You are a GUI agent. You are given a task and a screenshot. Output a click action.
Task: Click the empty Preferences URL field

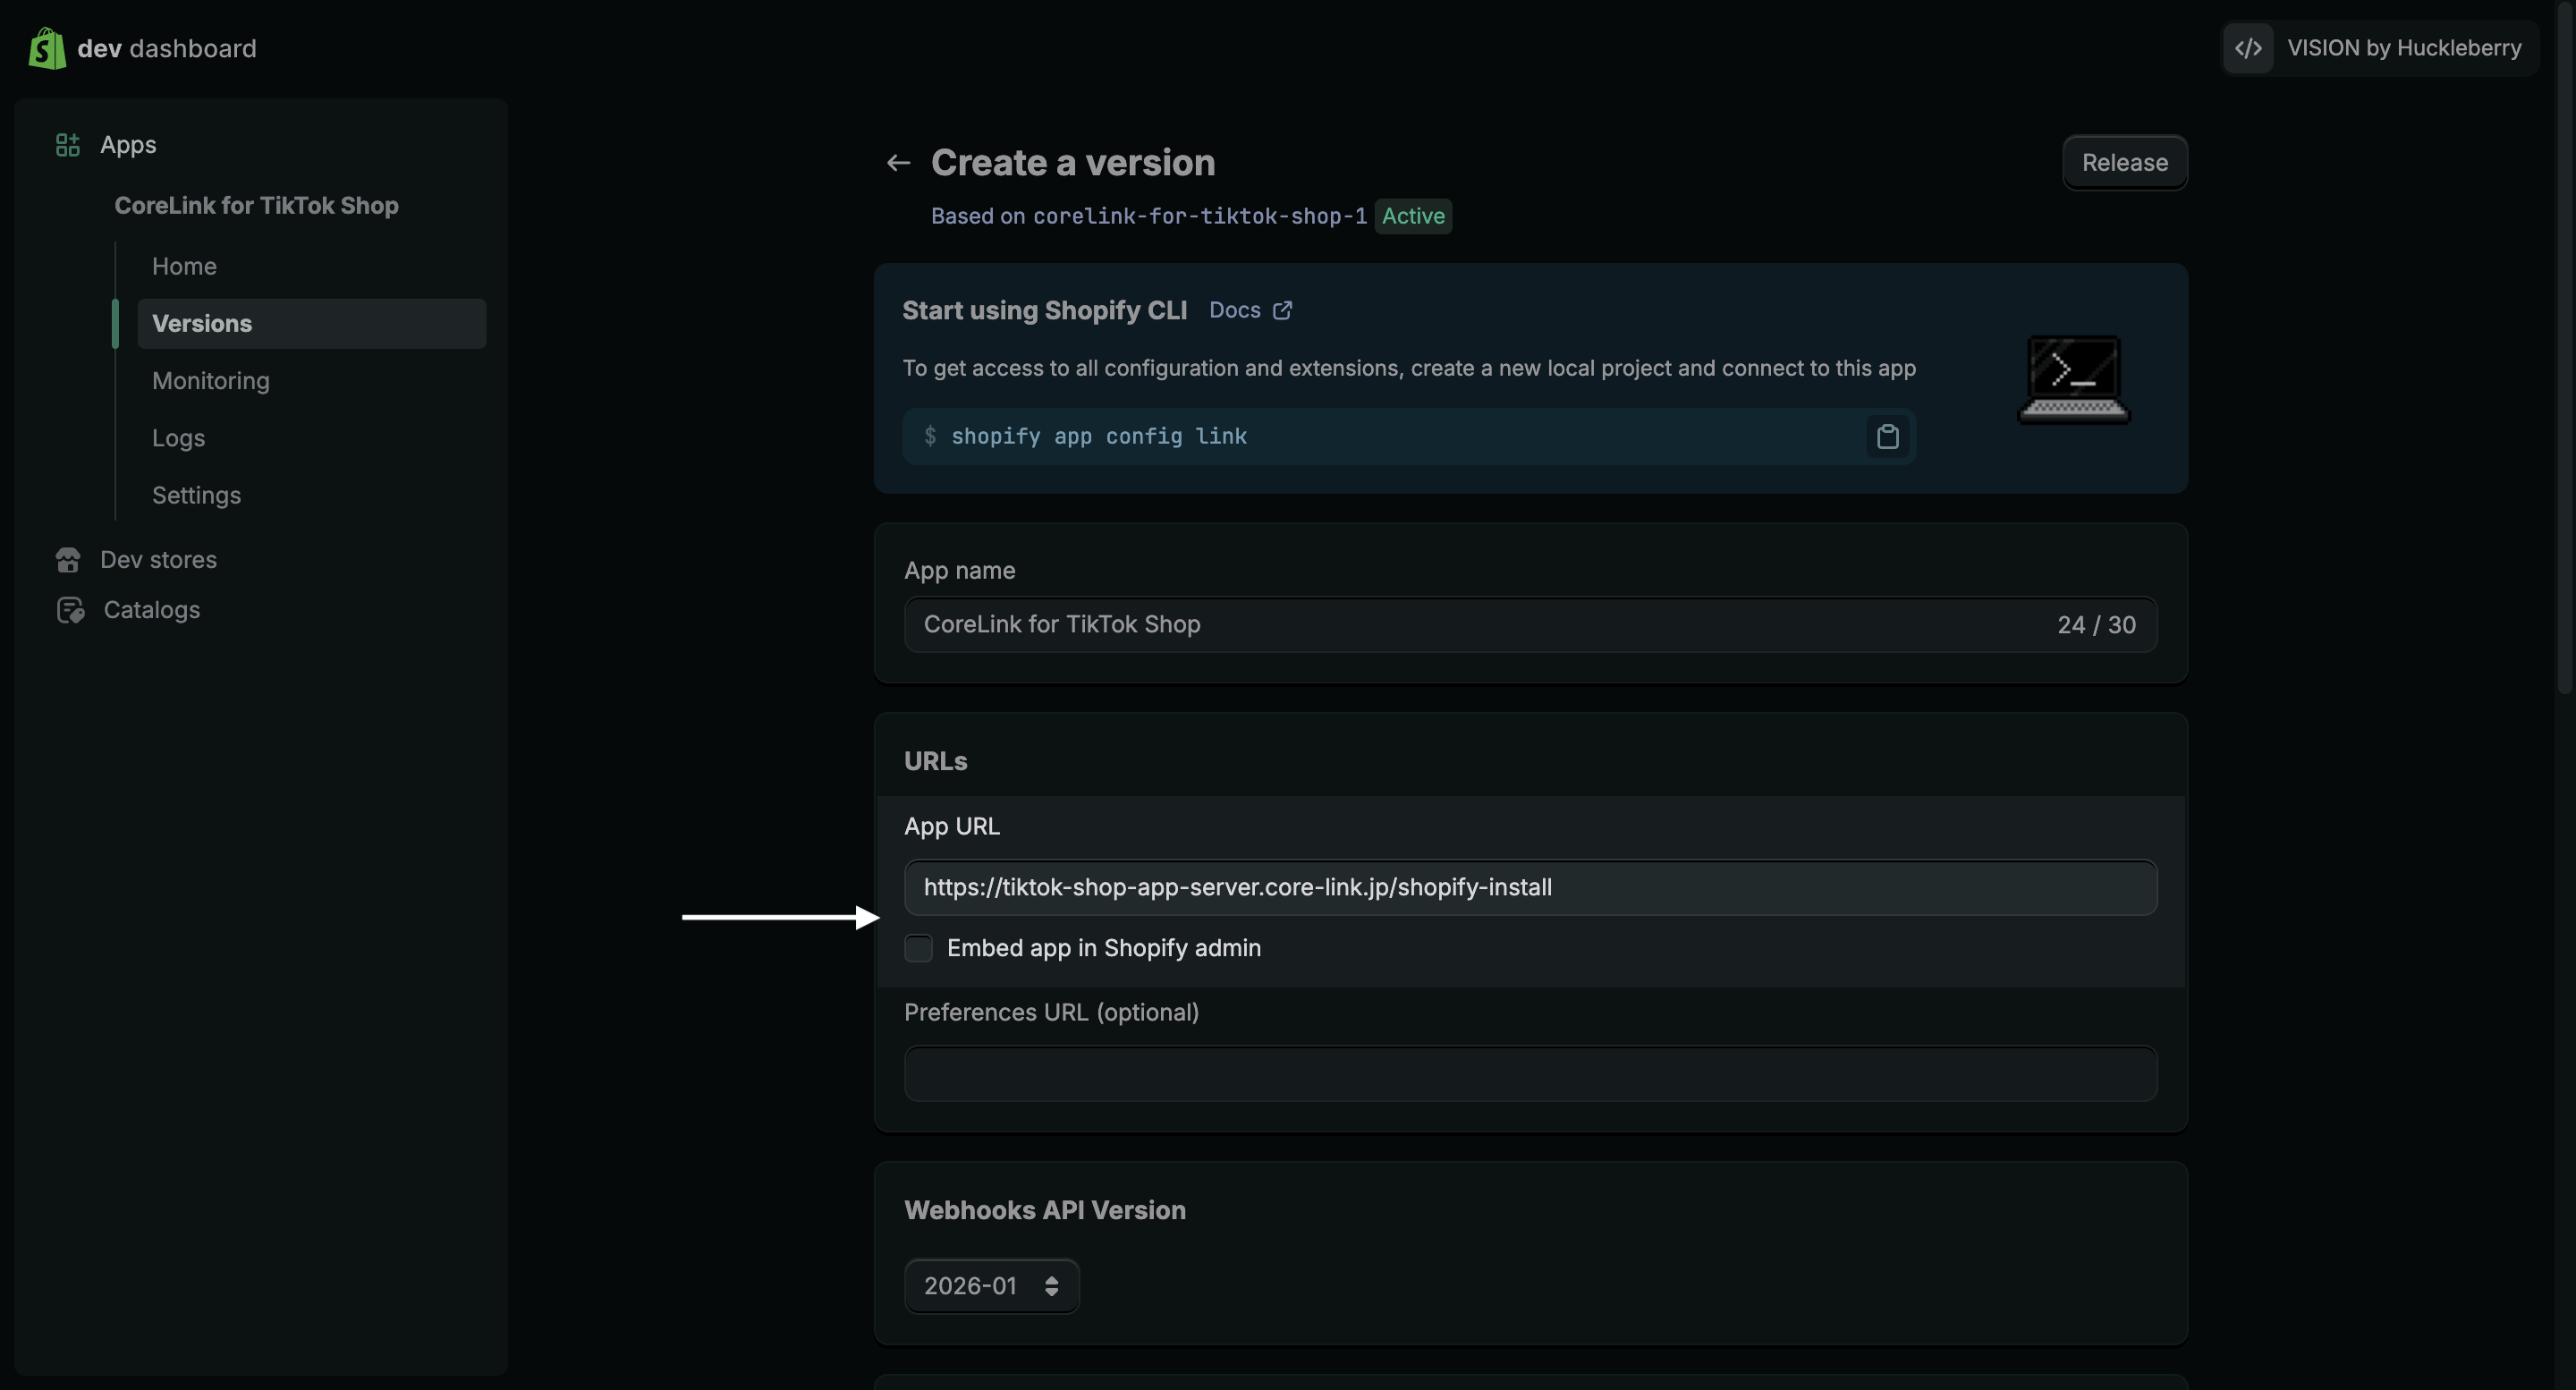pyautogui.click(x=1530, y=1074)
